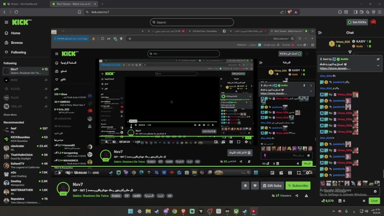This screenshot has height=216, width=384.
Task: Click the Nxv7 channel avatar
Action: coord(63,188)
